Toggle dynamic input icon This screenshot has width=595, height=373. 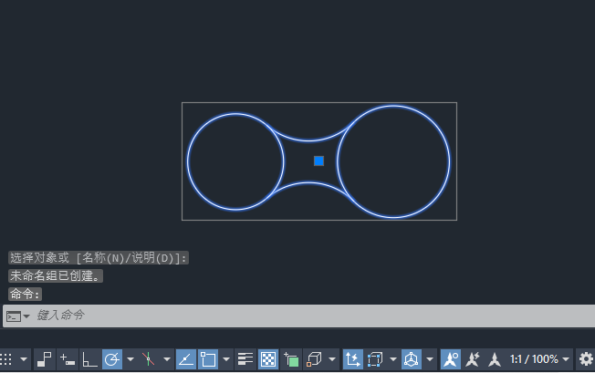(68, 359)
